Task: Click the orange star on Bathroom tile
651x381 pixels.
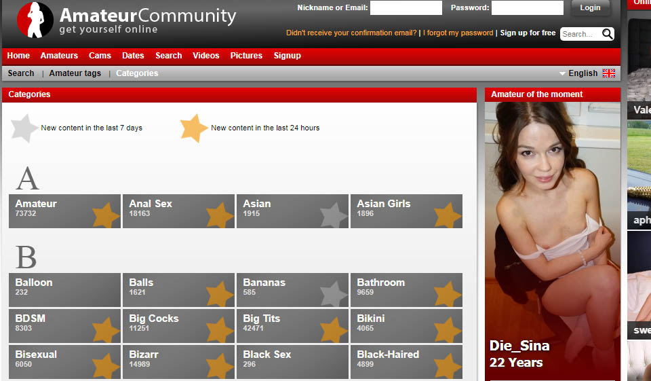Action: (448, 294)
